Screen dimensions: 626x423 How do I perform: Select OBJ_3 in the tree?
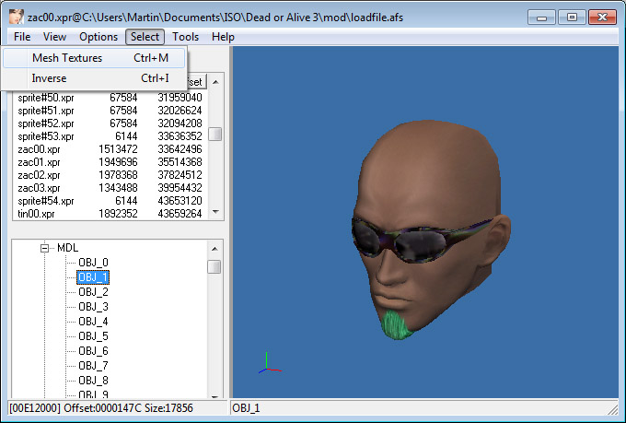[93, 307]
